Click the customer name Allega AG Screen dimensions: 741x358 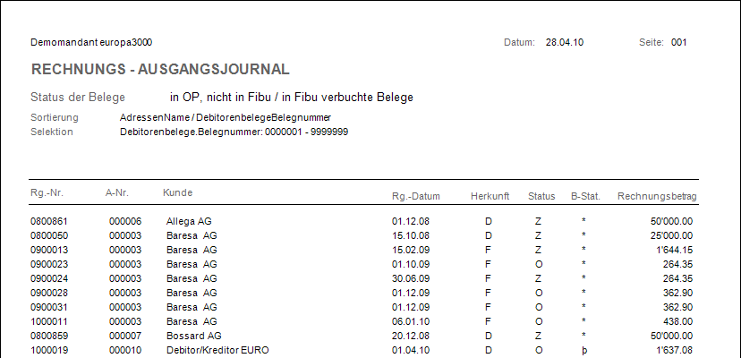coord(189,221)
